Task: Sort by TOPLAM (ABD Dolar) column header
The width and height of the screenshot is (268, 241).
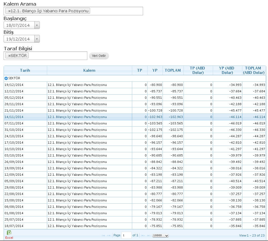Action: pos(254,70)
